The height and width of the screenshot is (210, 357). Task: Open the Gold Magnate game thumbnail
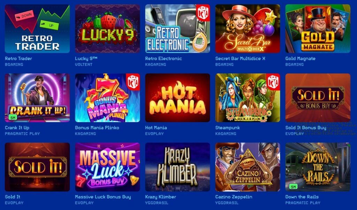318,29
